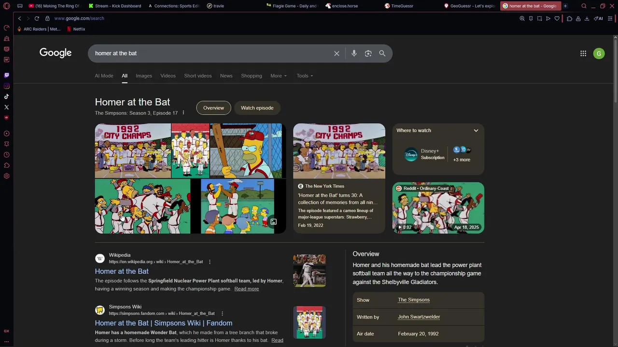This screenshot has height=347, width=618.
Task: Open Homer at the Bat Wikipedia link
Action: [x=122, y=271]
